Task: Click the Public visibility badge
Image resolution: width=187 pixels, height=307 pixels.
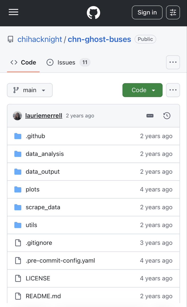Action: [145, 39]
